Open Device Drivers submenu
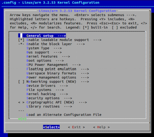Image resolution: width=154 pixels, height=137 pixels. pos(47,86)
